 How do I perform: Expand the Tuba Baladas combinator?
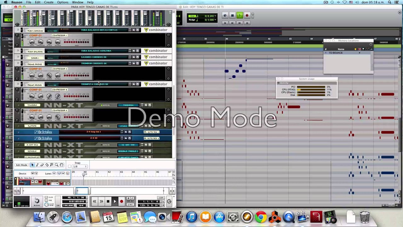tap(18, 50)
